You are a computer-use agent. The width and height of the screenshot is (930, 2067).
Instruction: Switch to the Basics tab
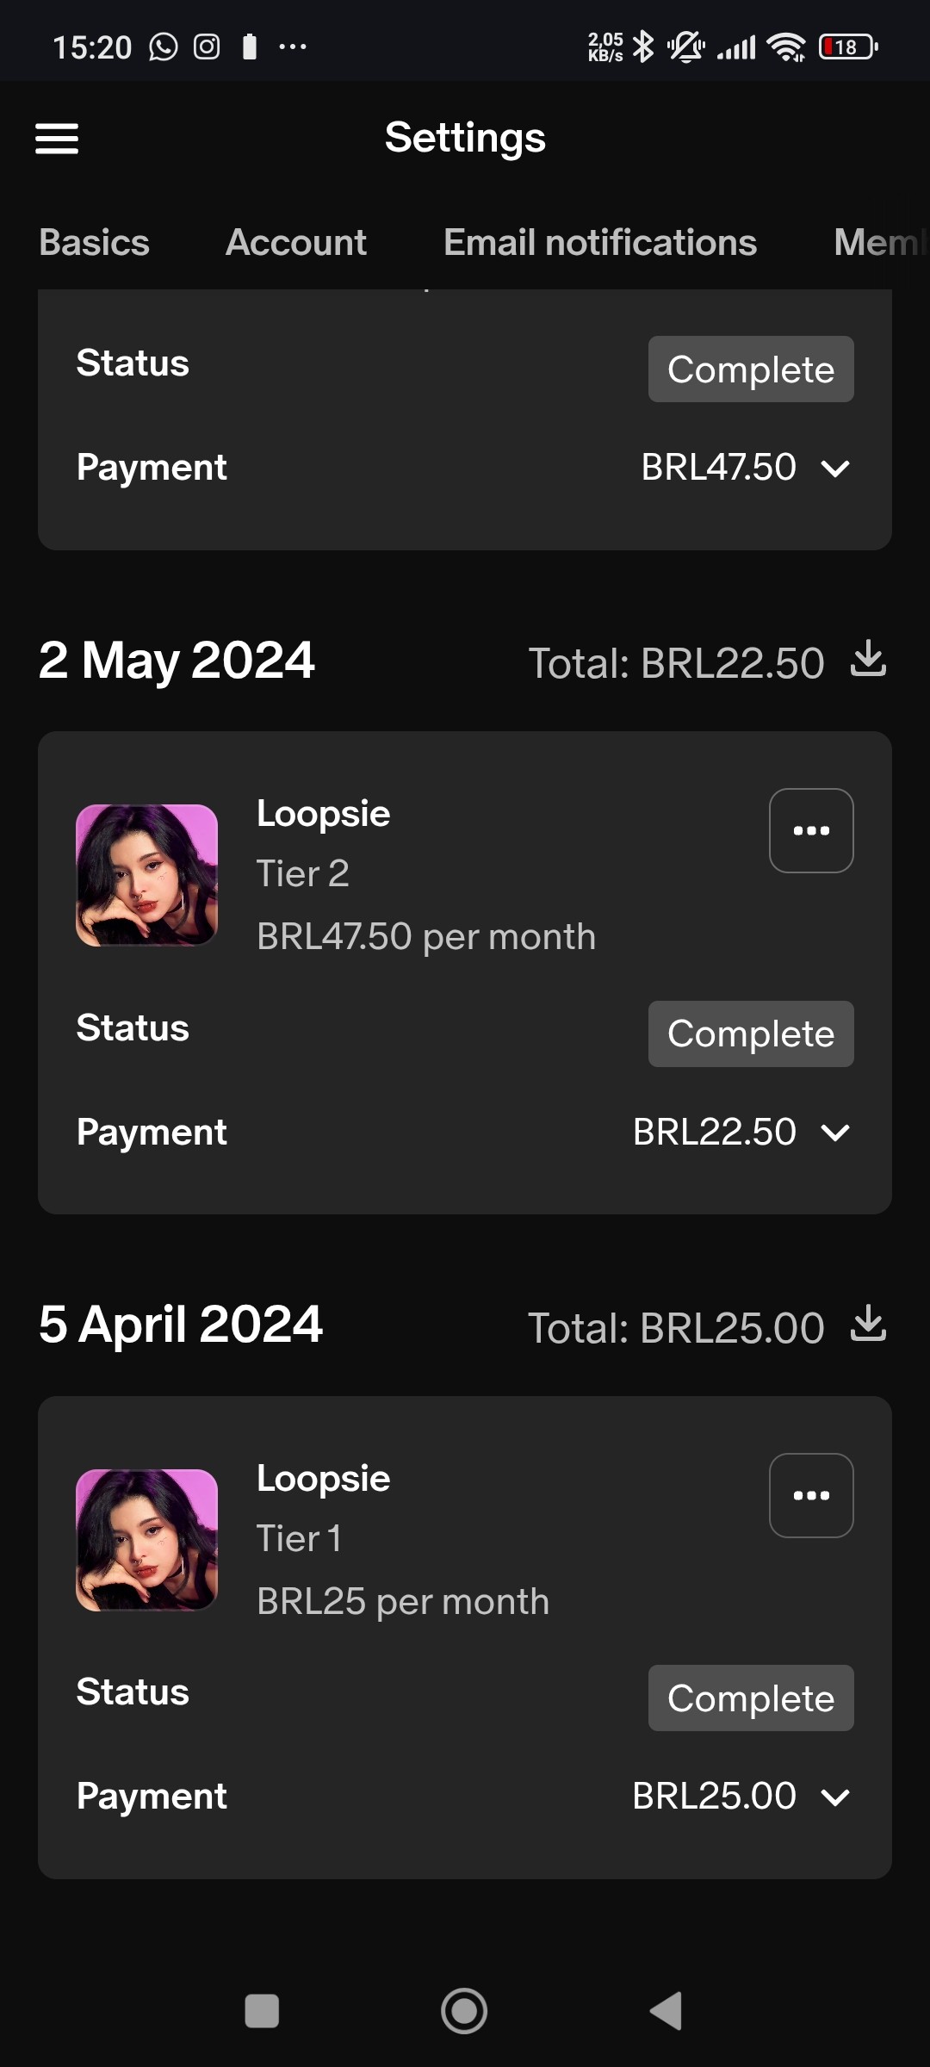[x=95, y=243]
